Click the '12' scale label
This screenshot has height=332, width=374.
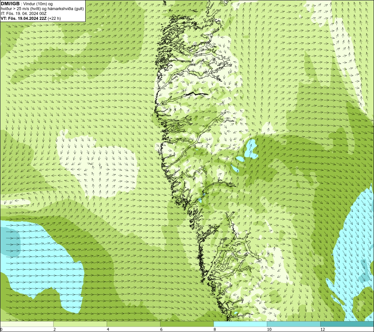323,329
